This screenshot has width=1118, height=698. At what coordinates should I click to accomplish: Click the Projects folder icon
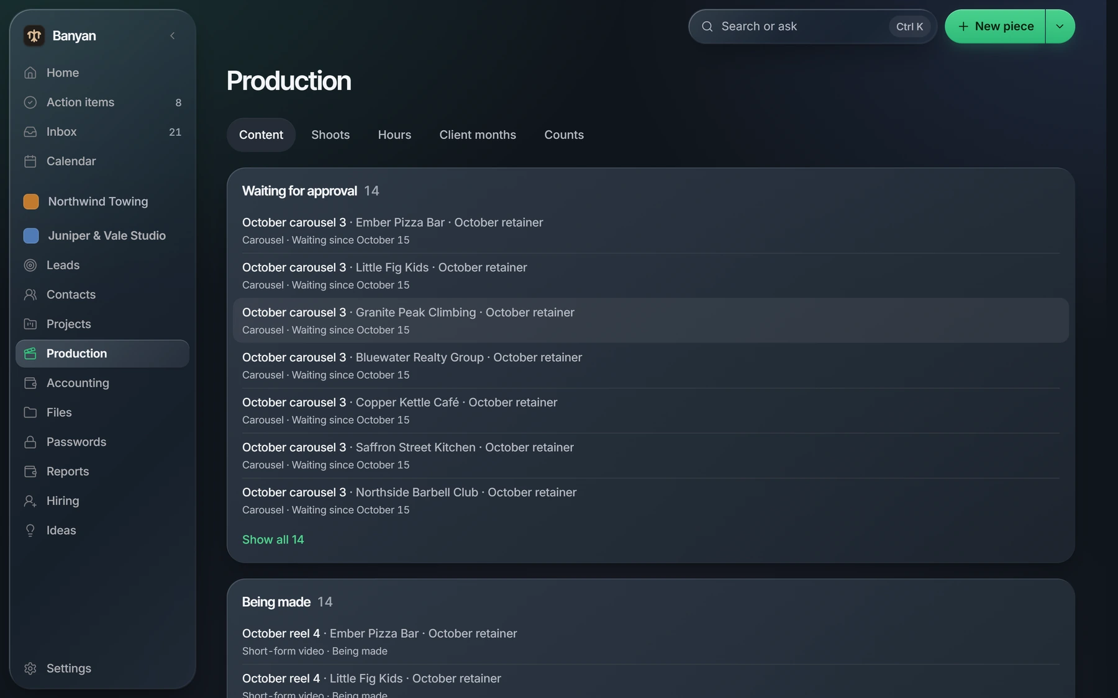(x=30, y=324)
